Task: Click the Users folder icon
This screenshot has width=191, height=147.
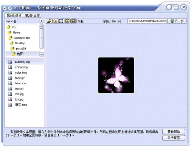Action: [x=9, y=32]
